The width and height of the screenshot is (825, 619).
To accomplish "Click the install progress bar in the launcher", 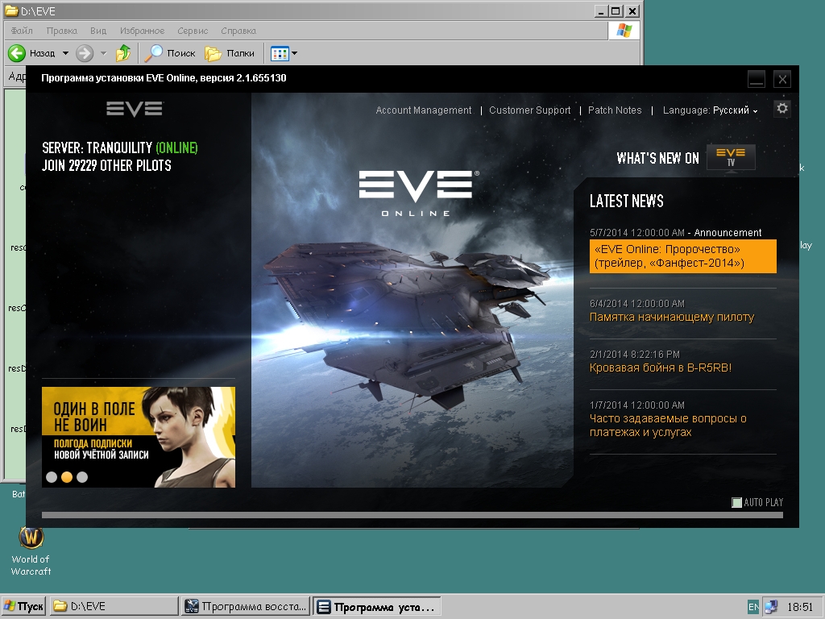I will (412, 515).
